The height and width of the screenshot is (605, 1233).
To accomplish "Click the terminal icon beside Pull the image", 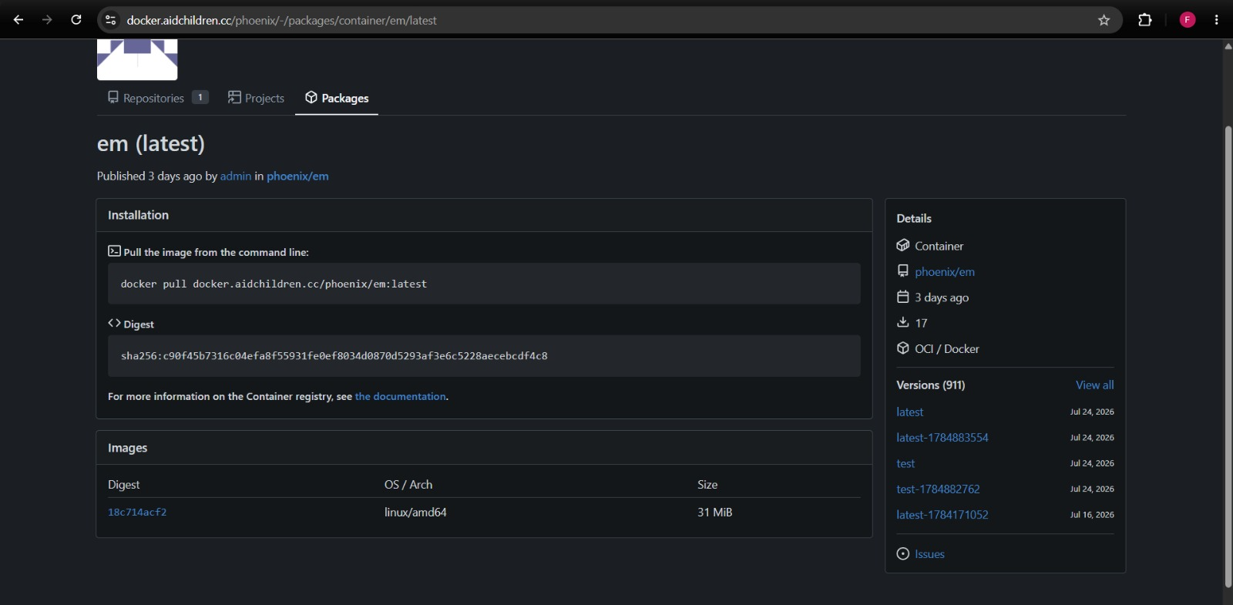I will click(x=114, y=251).
